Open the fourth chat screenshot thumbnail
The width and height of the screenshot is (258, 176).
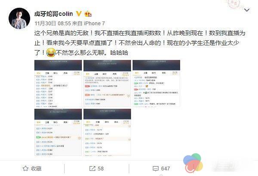coord(58,132)
